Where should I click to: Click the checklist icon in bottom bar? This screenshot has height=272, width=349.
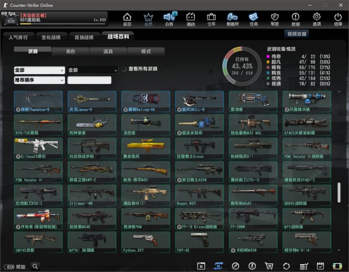304,266
